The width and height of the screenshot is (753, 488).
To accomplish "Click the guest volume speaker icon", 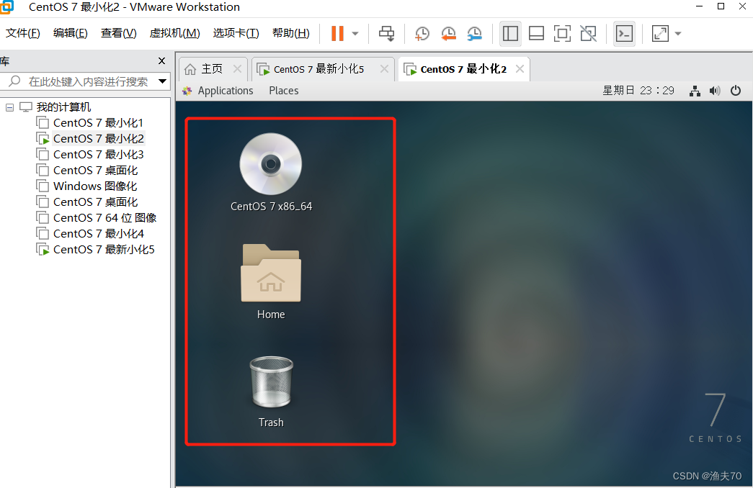I will (x=715, y=91).
